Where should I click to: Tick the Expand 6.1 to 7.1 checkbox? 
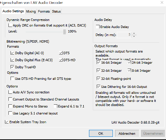click(x=56, y=106)
